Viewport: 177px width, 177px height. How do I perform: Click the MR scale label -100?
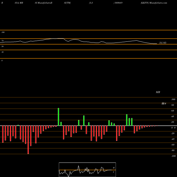[x=173, y=156]
